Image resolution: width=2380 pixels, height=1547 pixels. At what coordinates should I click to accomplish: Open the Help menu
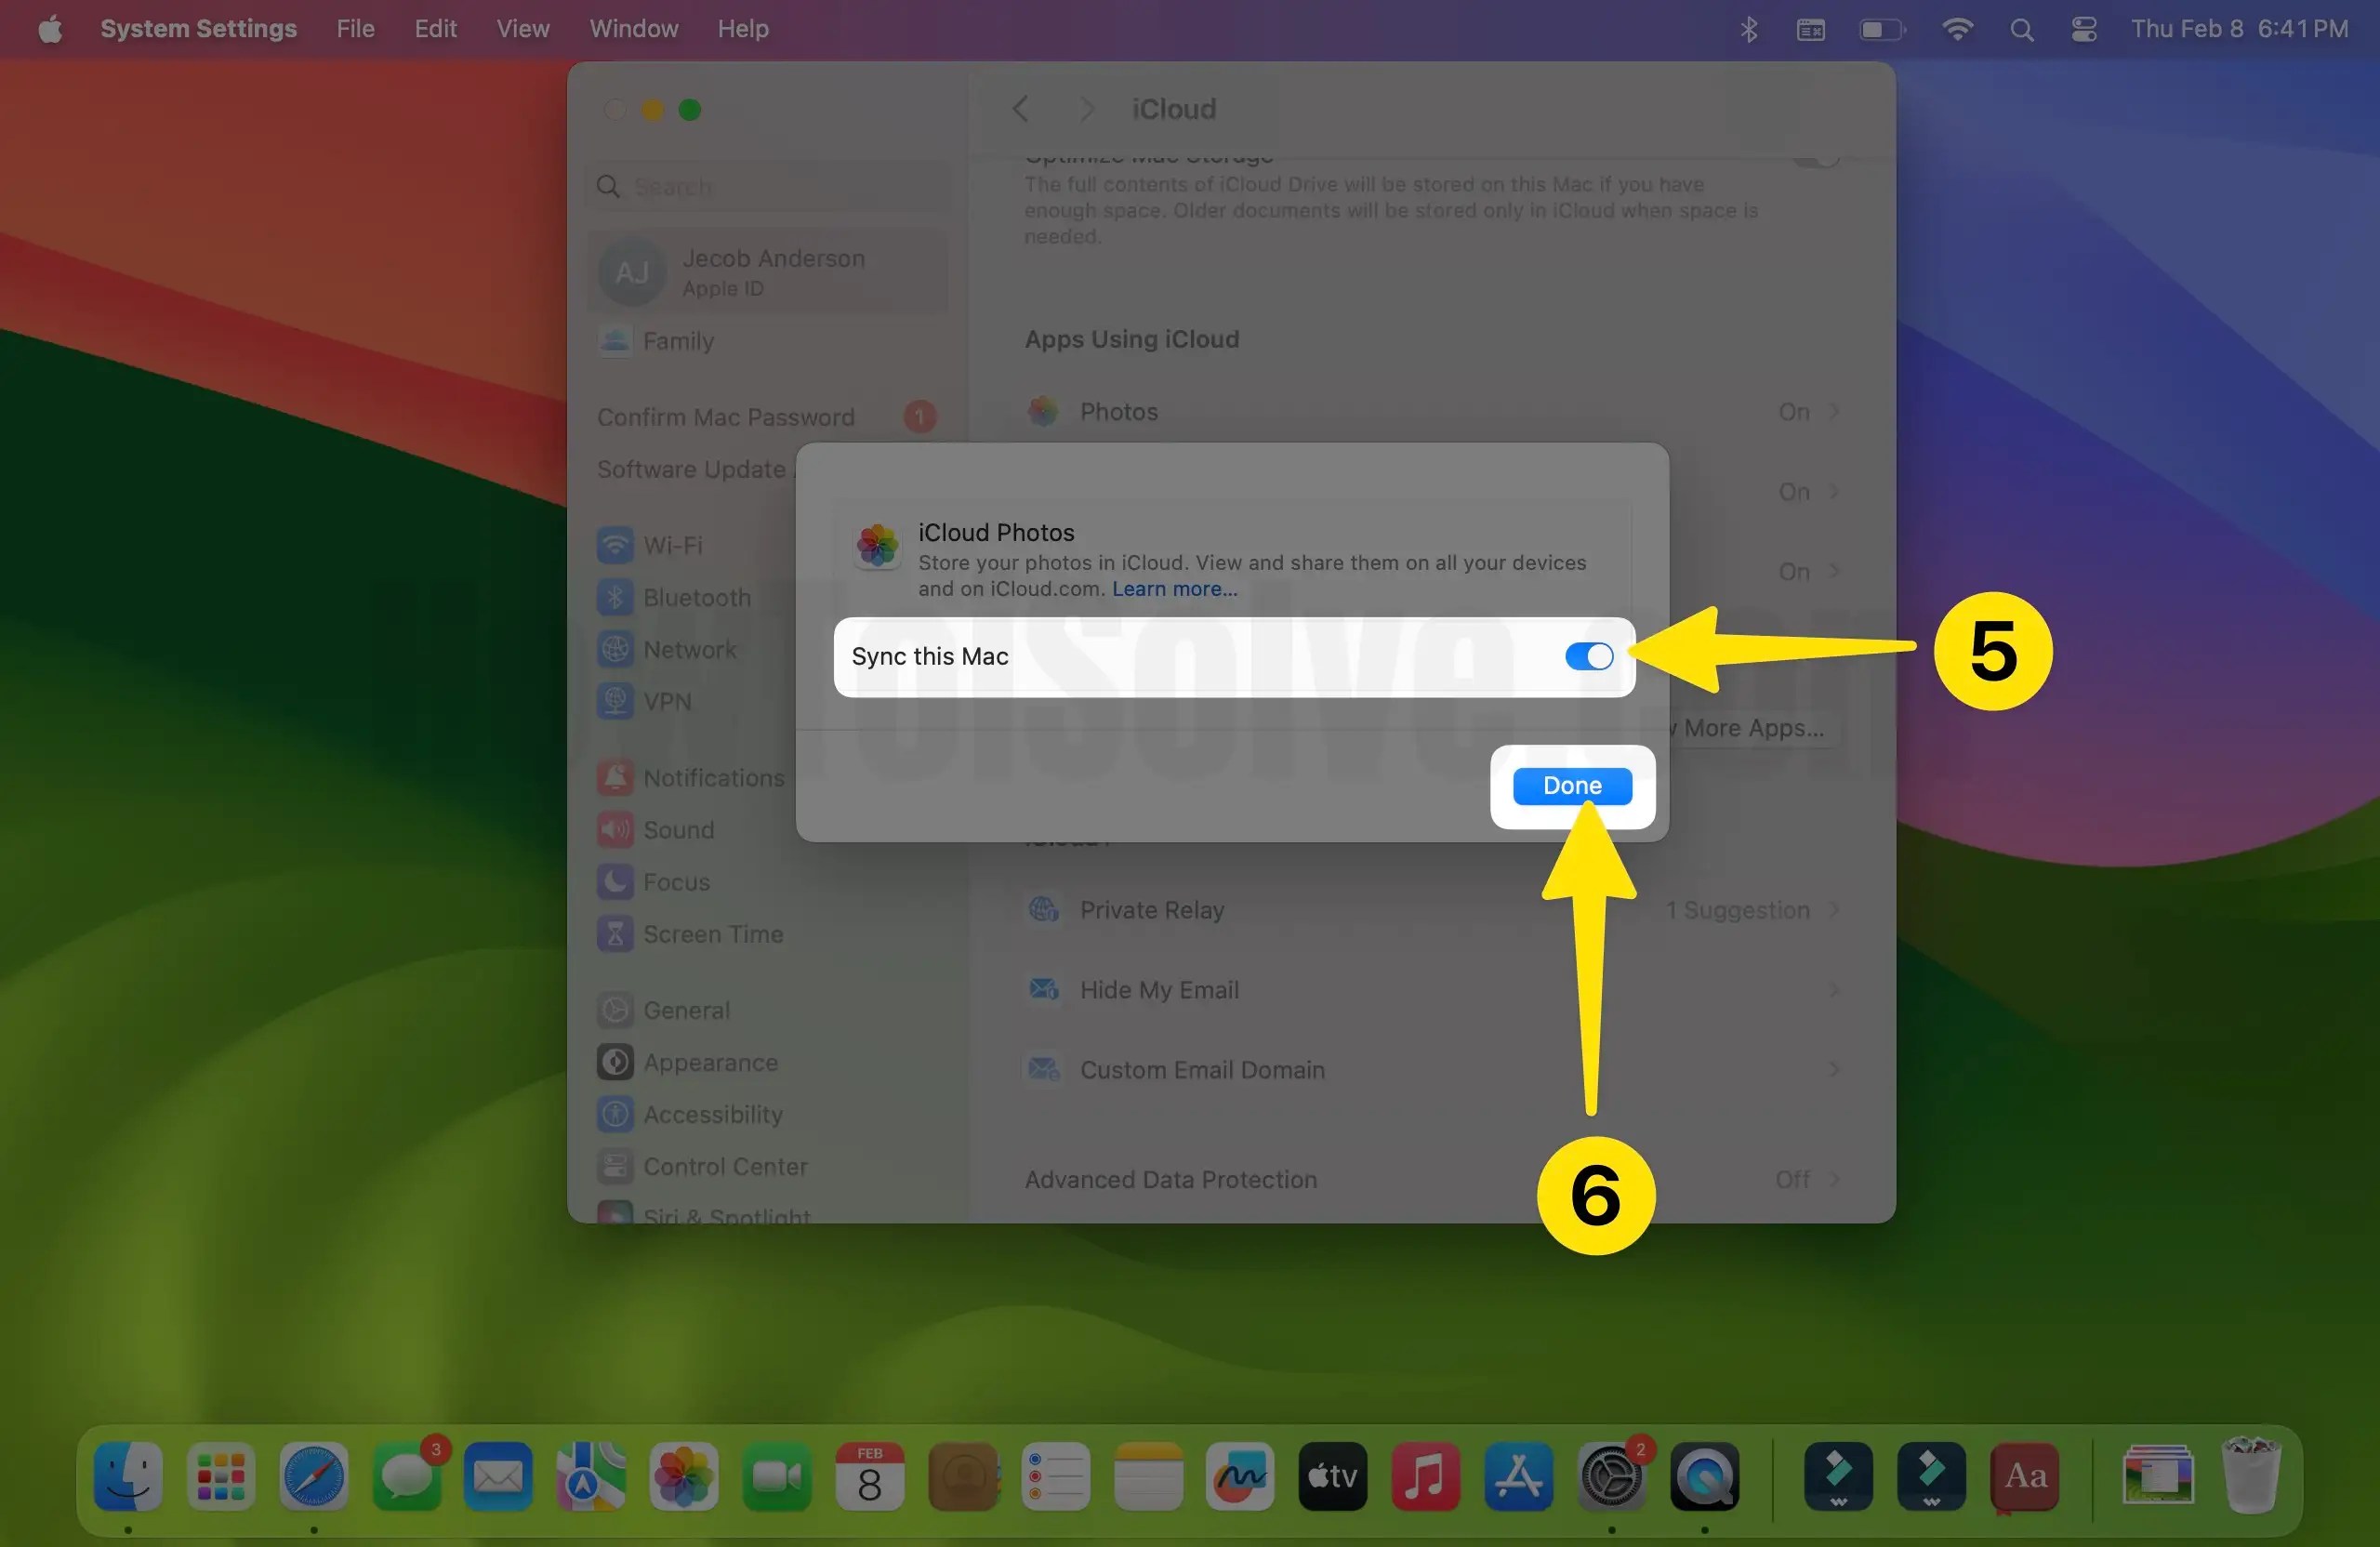click(x=742, y=28)
